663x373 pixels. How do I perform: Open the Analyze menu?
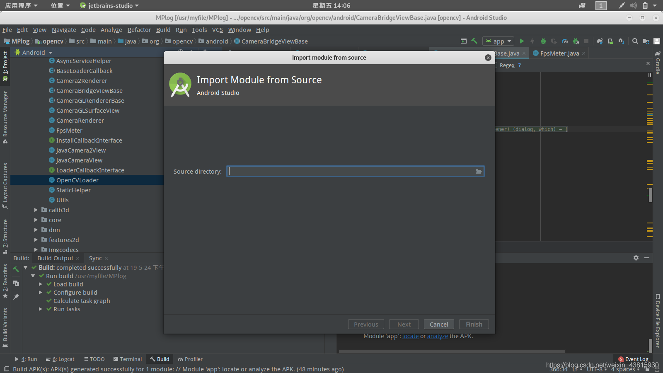[x=111, y=30]
